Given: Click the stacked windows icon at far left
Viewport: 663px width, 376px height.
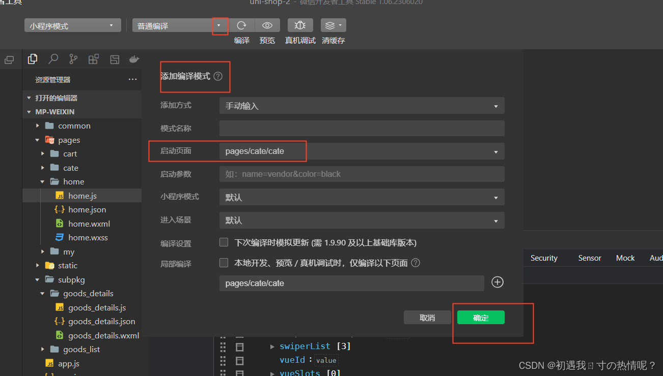Looking at the screenshot, I should pyautogui.click(x=9, y=60).
